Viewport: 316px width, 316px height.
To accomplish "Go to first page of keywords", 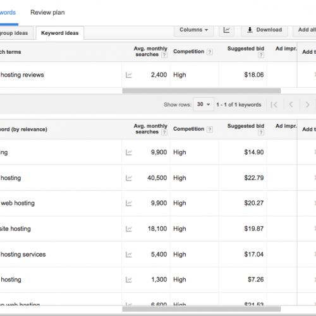I will coord(274,105).
